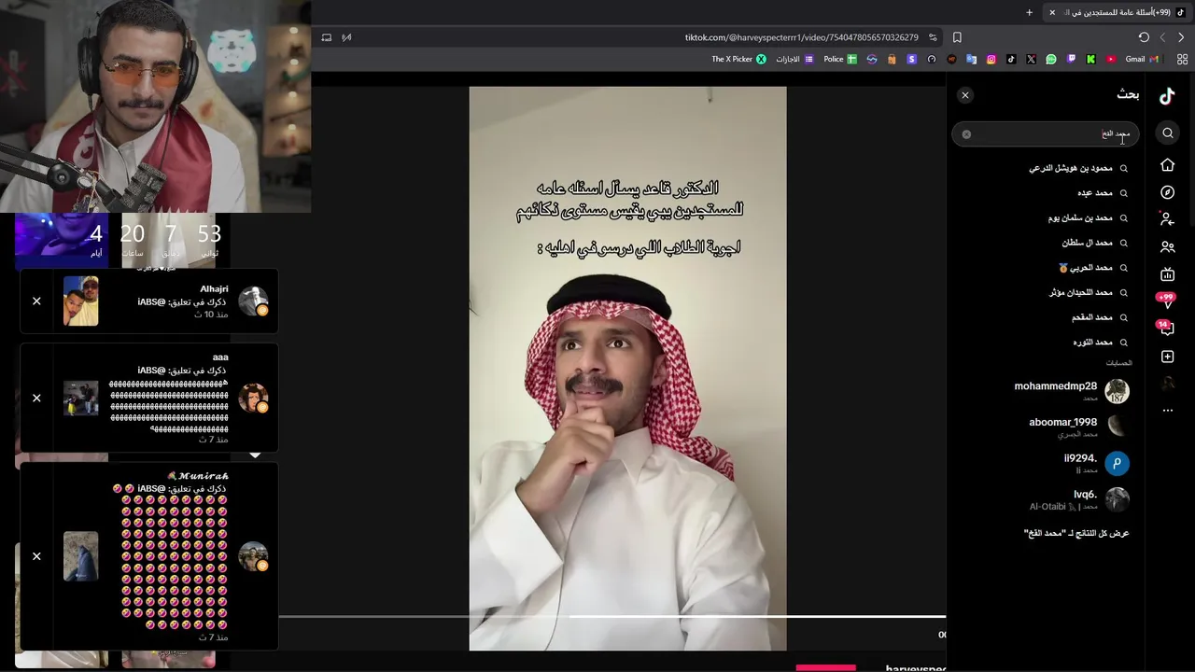
Task: Open profile avatar in TikTok sidebar
Action: (x=1167, y=384)
